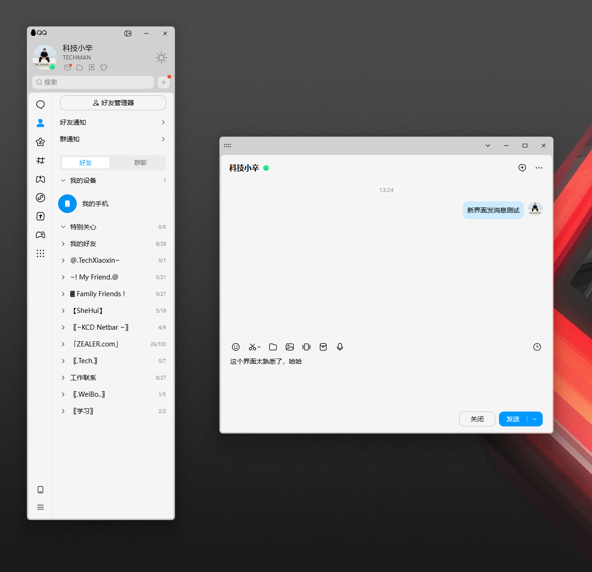Open 好友通知 notifications
Image resolution: width=592 pixels, height=572 pixels.
(113, 122)
